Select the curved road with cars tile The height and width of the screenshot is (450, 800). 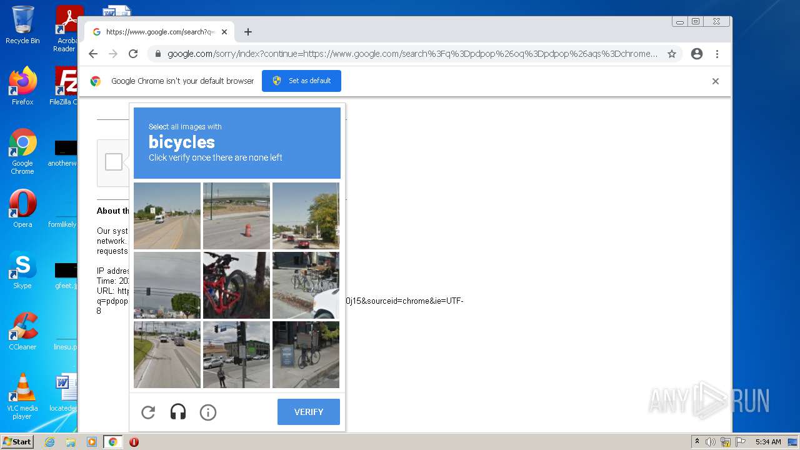pyautogui.click(x=167, y=354)
